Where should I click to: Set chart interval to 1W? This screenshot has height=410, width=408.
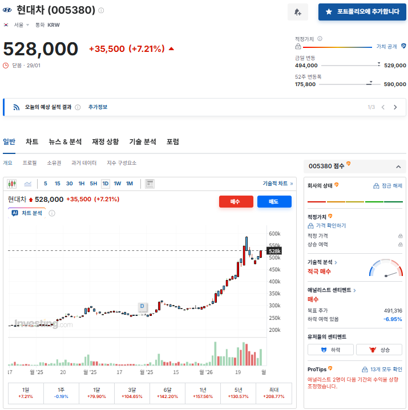pyautogui.click(x=117, y=184)
